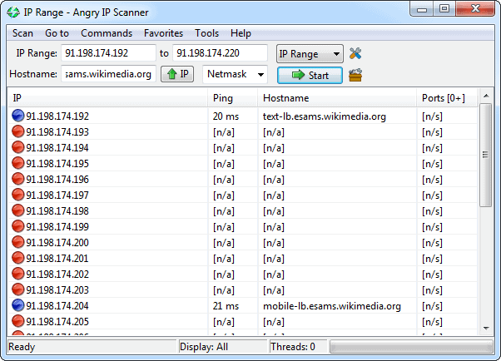Viewport: 501px width, 361px height.
Task: Open the Commands menu
Action: (x=107, y=33)
